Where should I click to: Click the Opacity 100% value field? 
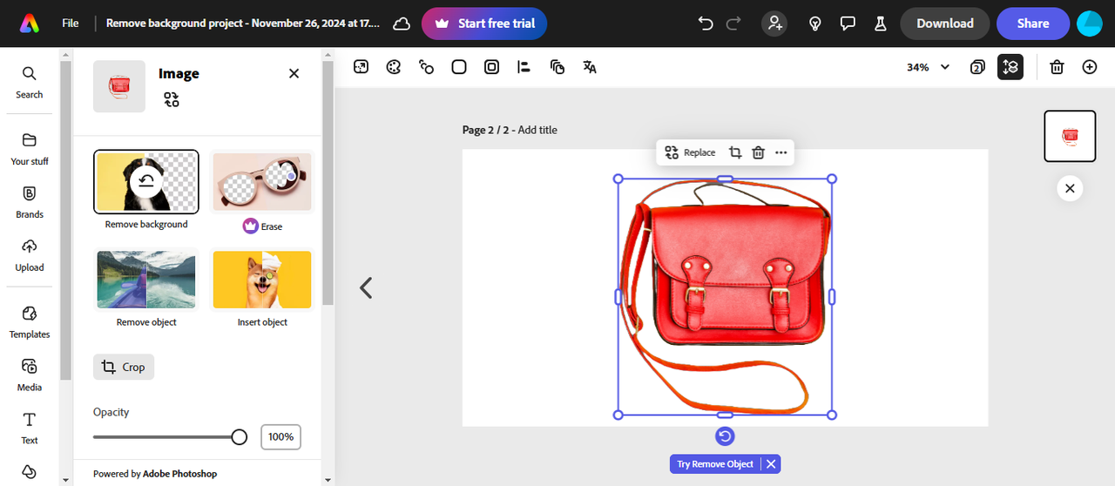pyautogui.click(x=280, y=437)
